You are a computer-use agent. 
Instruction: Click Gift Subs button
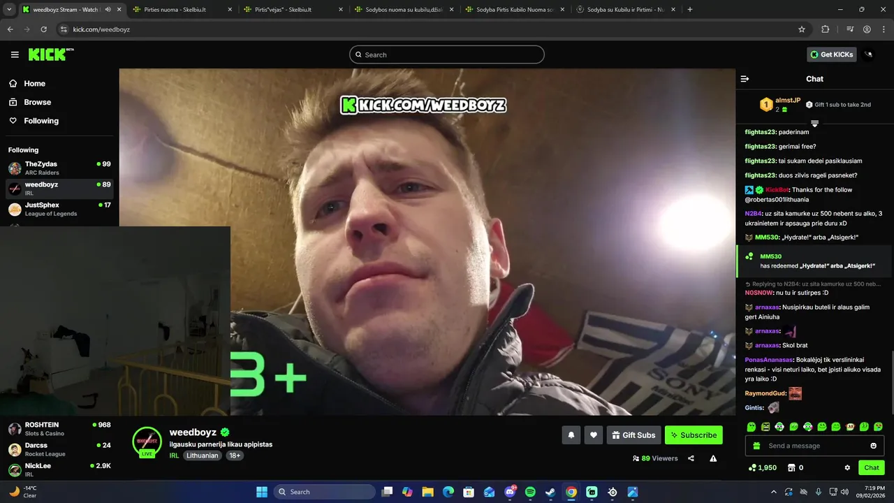(633, 435)
